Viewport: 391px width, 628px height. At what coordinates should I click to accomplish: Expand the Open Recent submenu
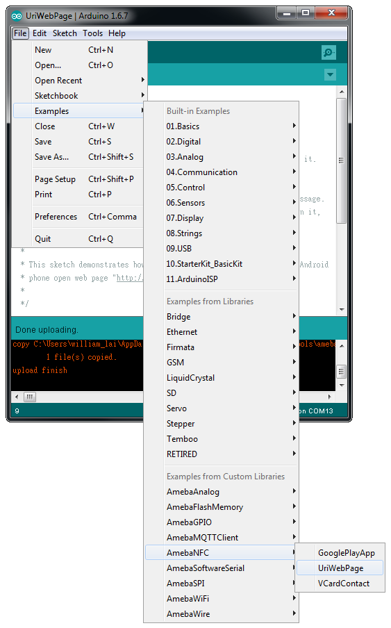pyautogui.click(x=79, y=81)
